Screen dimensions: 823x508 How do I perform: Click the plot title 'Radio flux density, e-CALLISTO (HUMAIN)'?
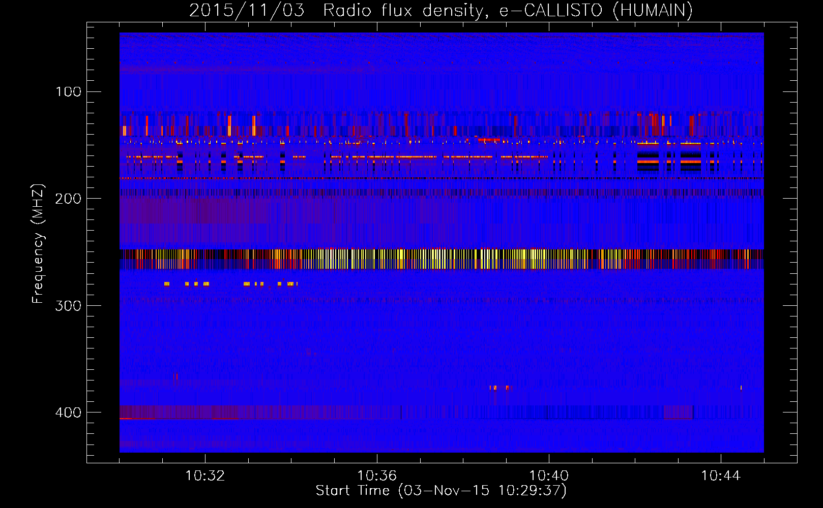(x=508, y=11)
